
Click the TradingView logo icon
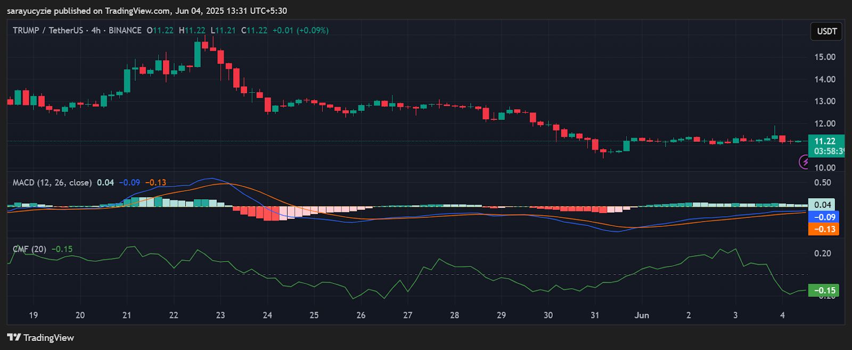pyautogui.click(x=14, y=337)
